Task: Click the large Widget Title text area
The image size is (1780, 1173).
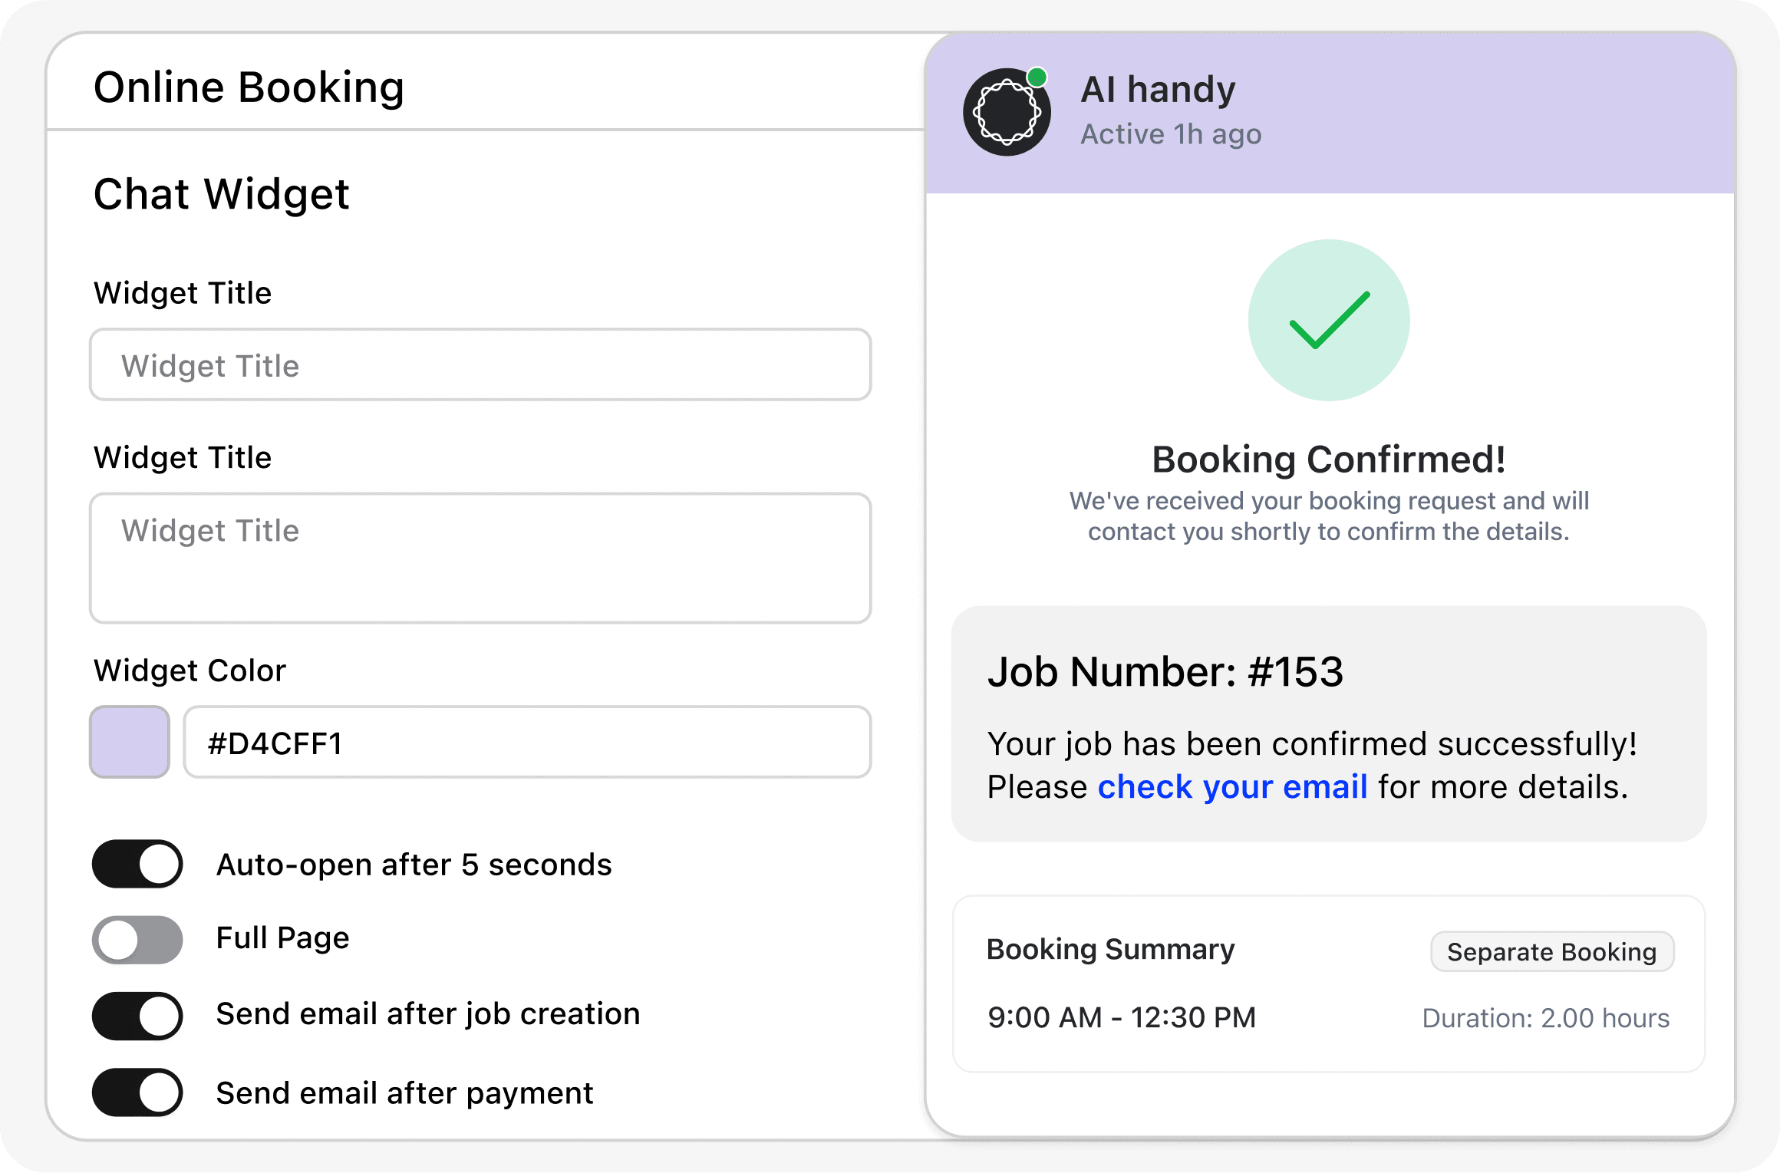Action: click(480, 558)
